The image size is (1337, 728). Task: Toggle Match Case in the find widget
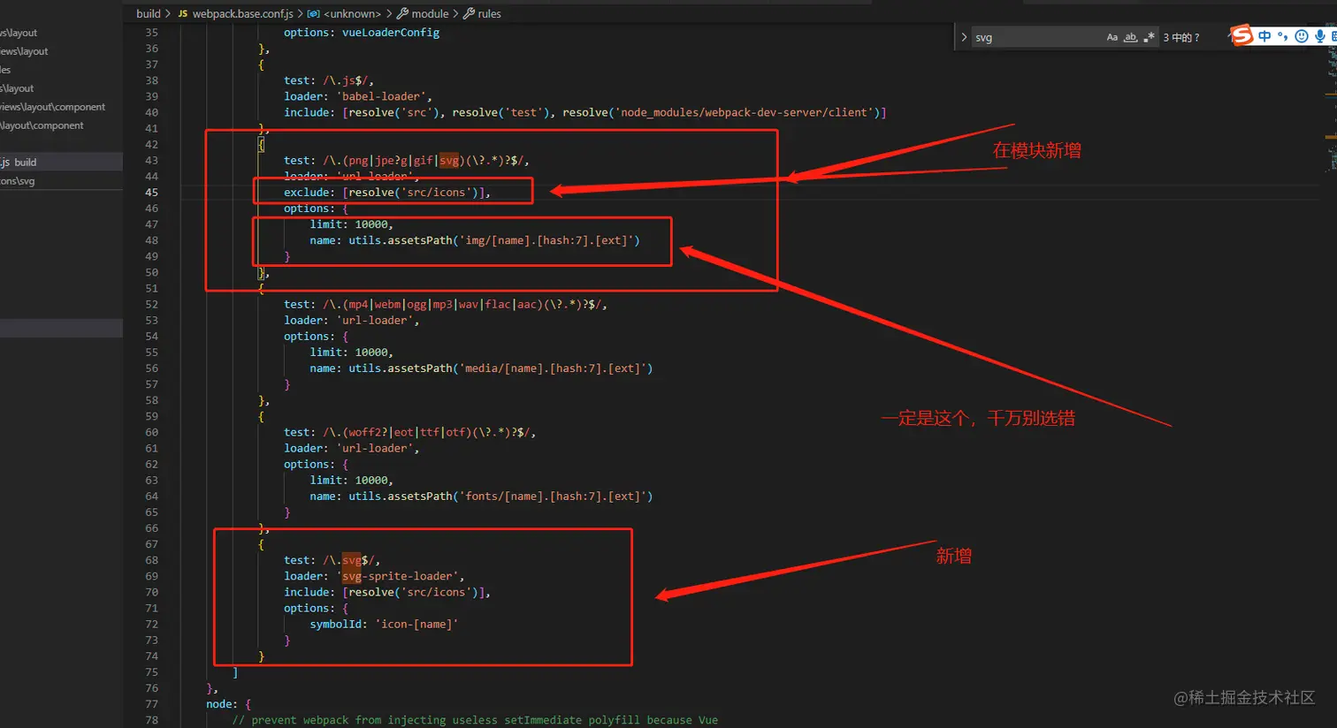coord(1112,37)
